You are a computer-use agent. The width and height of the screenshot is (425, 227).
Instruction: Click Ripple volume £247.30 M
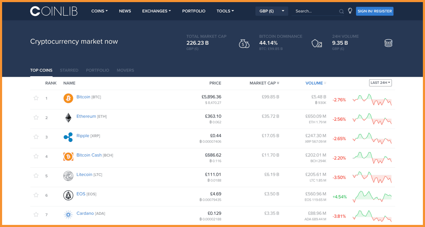click(x=316, y=136)
